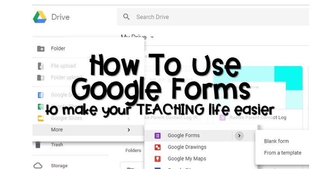Expand the More submenu arrow
The image size is (327, 169).
[128, 130]
